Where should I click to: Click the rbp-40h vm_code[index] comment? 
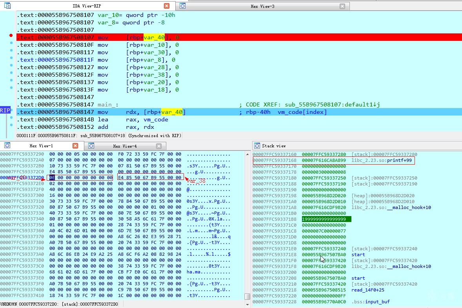(286, 112)
